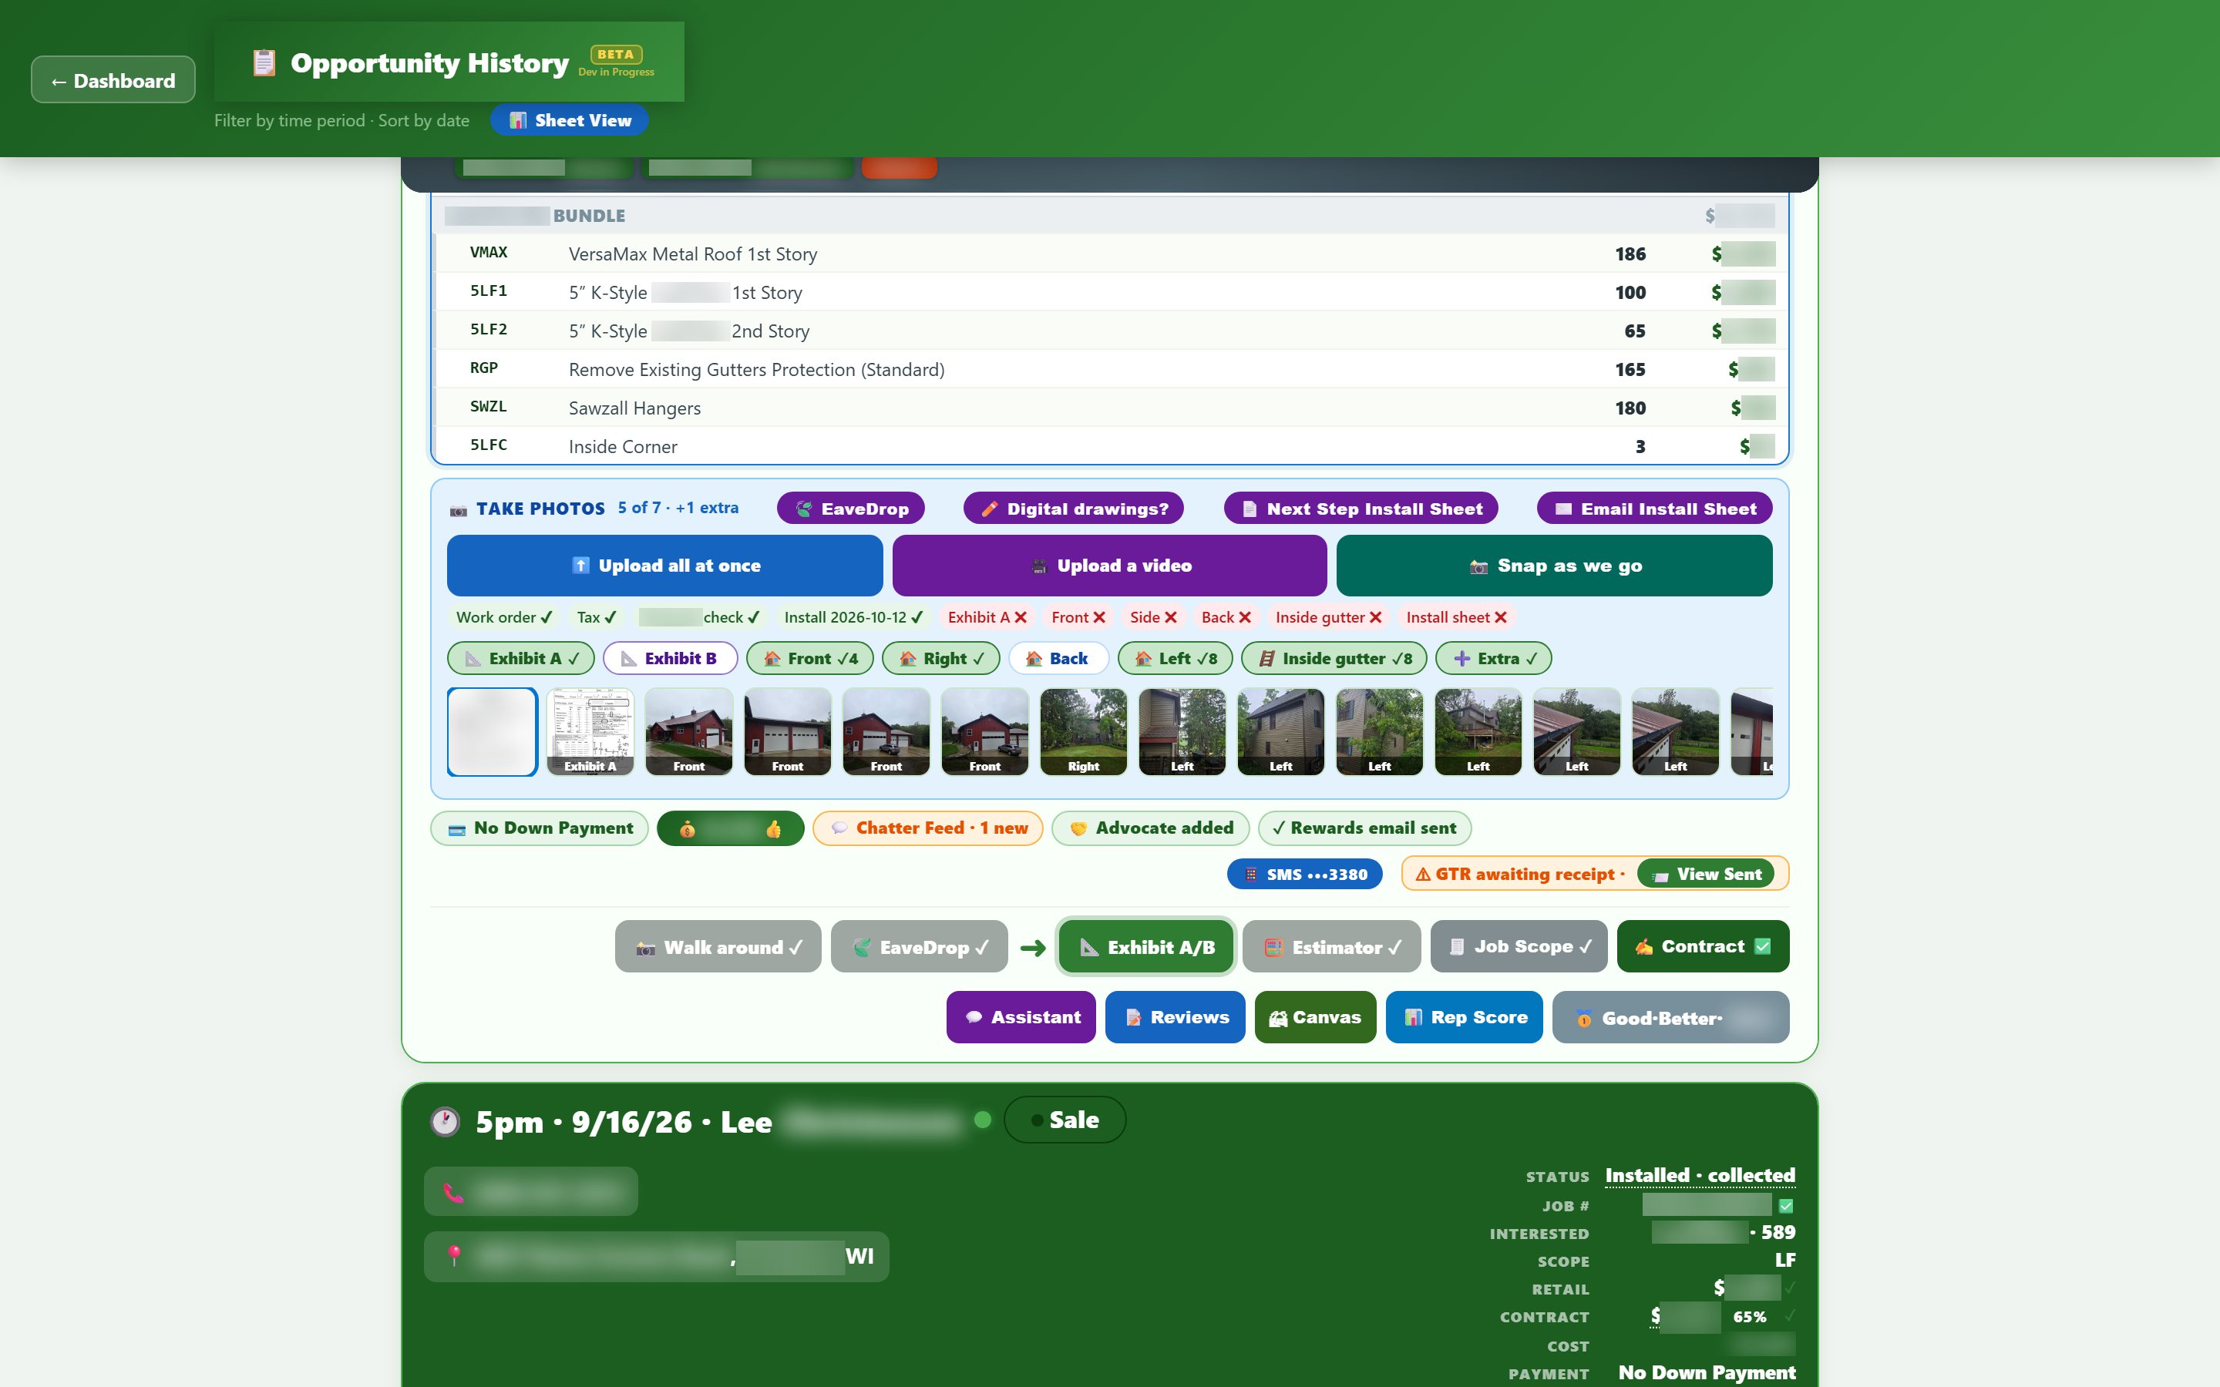
Task: Open the Job Scope step
Action: tap(1519, 947)
